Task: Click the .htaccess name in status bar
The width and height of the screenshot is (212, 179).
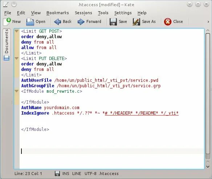Action: 109,174
